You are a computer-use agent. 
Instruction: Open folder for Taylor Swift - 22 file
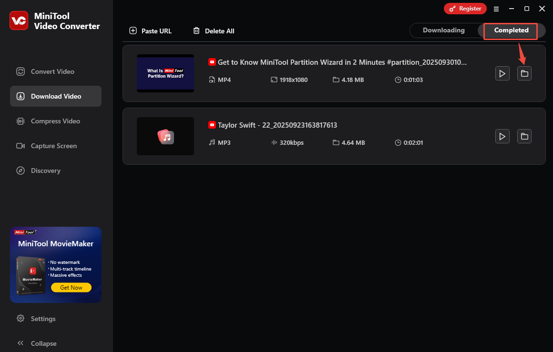524,136
